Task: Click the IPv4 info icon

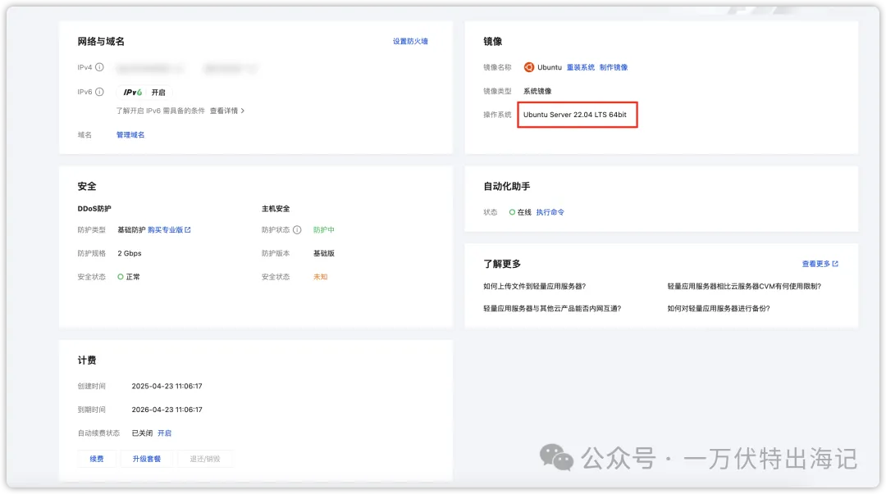Action: [99, 67]
